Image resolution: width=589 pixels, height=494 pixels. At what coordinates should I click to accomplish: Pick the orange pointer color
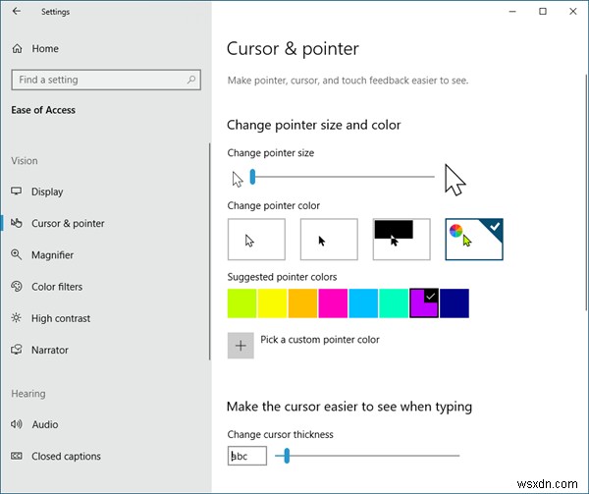[302, 303]
